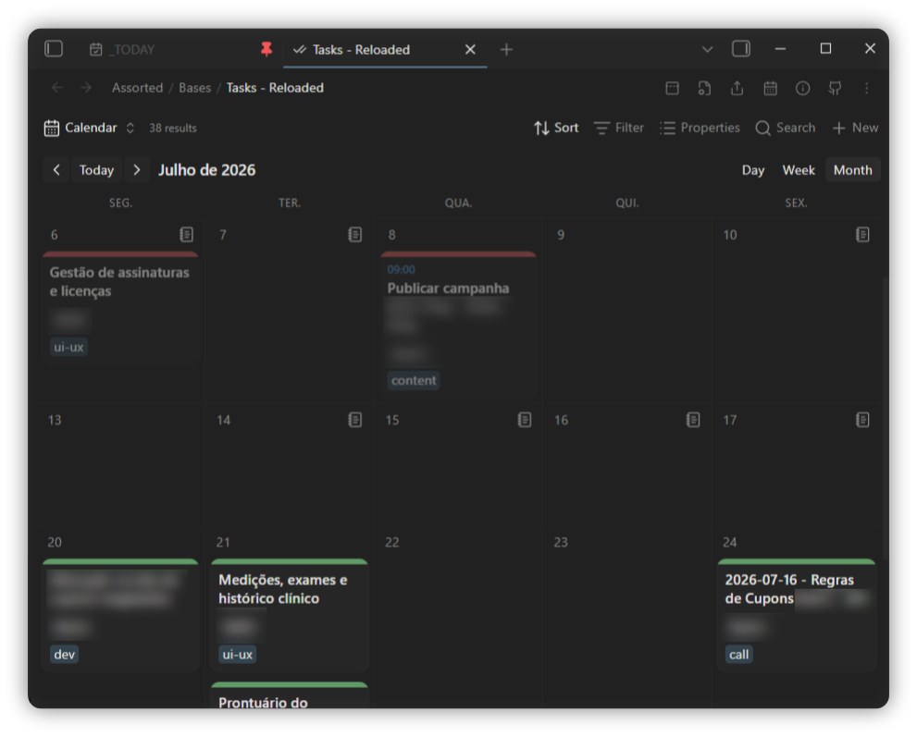The height and width of the screenshot is (737, 917).
Task: Click the info circle icon in header
Action: 803,88
